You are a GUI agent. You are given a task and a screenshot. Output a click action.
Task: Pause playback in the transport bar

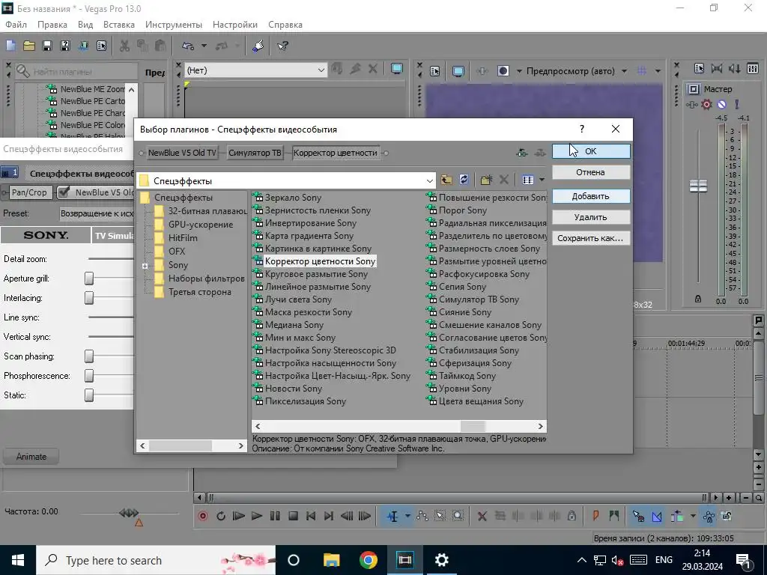coord(275,516)
